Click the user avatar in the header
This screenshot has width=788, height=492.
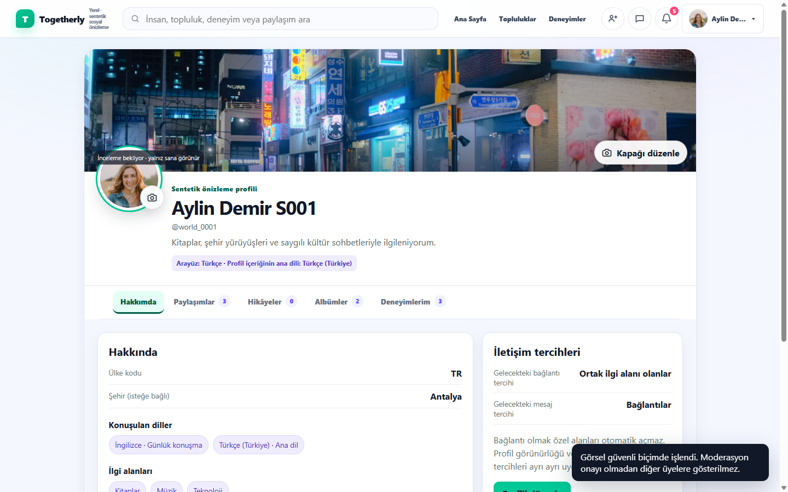click(x=698, y=19)
